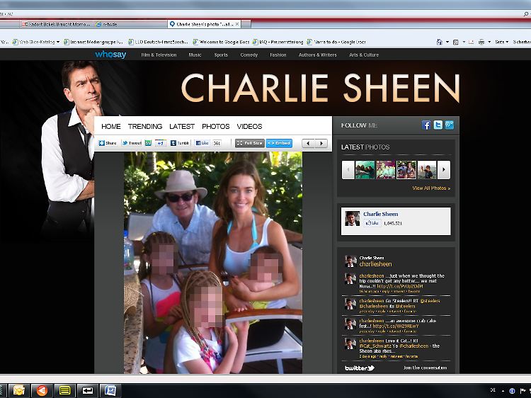Click the WhoSay follow icon
Image resolution: width=531 pixels, height=398 pixels.
(x=450, y=125)
